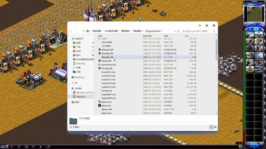The width and height of the screenshot is (266, 149).
Task: Sort files by 修改日期 column header
Action: tap(147, 36)
